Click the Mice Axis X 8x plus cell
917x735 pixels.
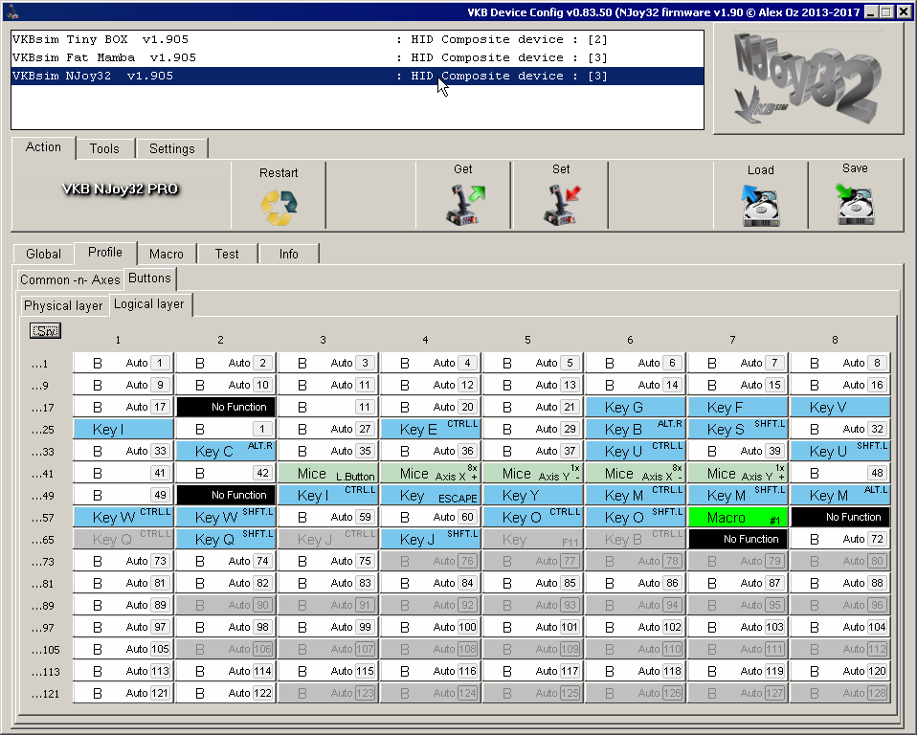431,474
